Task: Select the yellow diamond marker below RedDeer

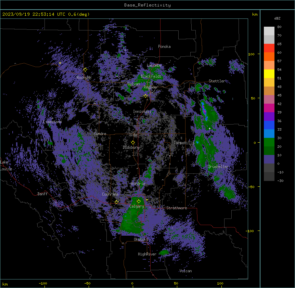Action: (145, 96)
